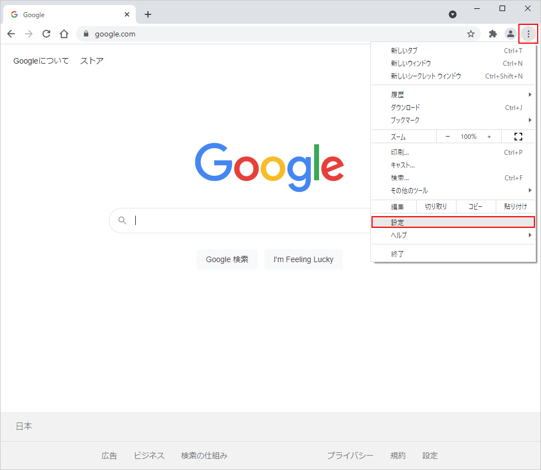
Task: Close the Google tab
Action: tap(127, 14)
